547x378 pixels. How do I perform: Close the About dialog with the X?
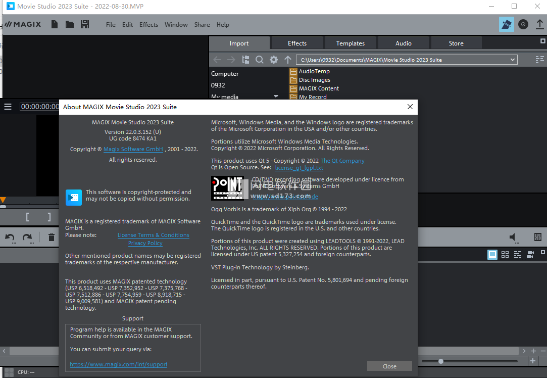[x=410, y=107]
